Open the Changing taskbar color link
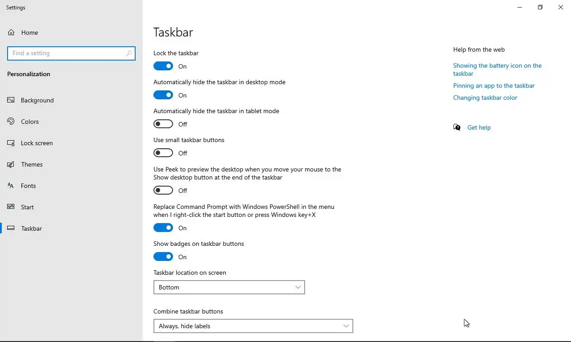Screen dimensions: 571x342 (x=485, y=98)
